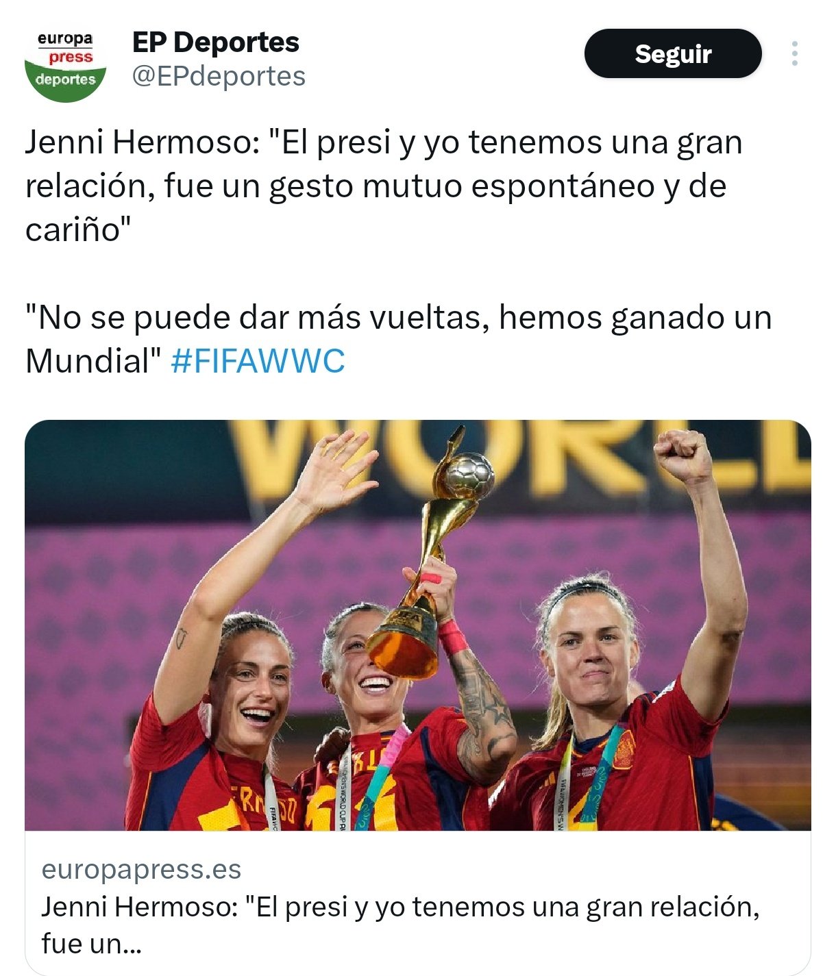Tap the 'europa press' text in the logo

click(66, 48)
